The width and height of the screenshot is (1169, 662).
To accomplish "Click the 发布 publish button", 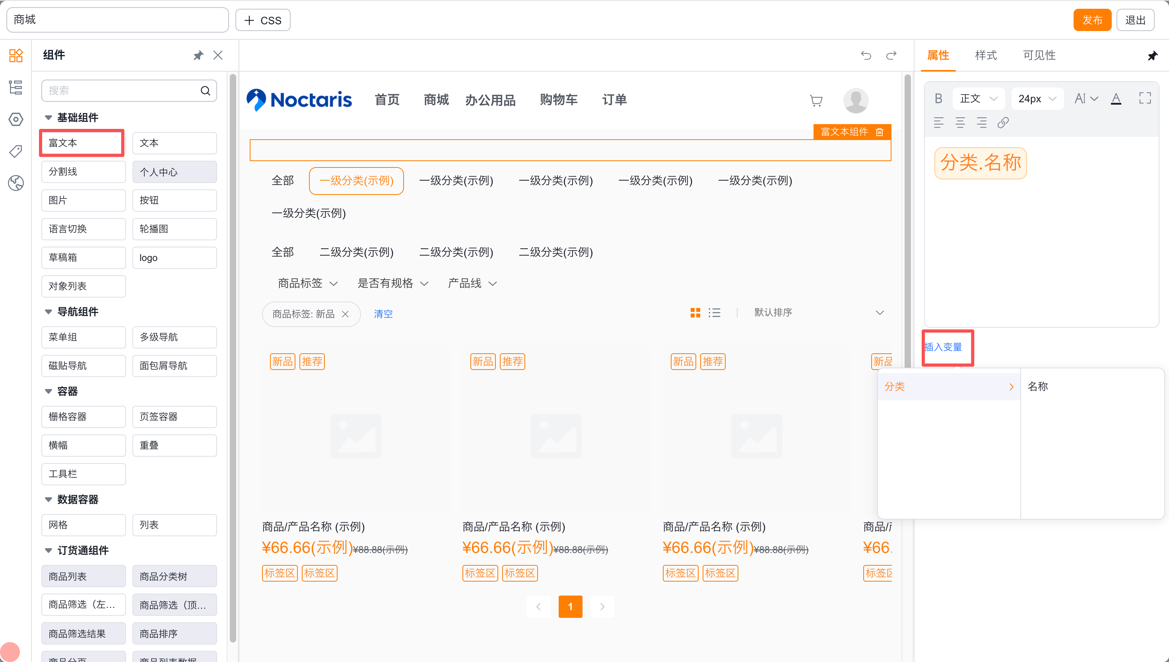I will [x=1092, y=20].
